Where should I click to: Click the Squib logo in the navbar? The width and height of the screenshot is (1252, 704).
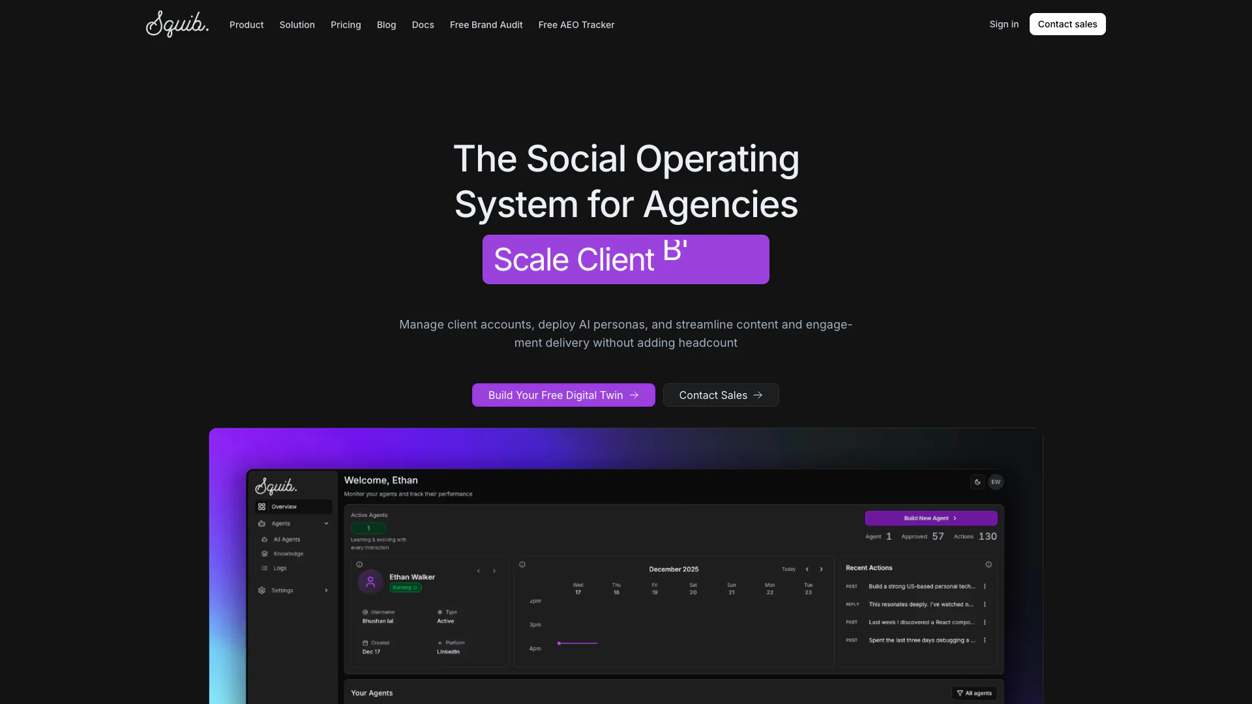[x=177, y=24]
